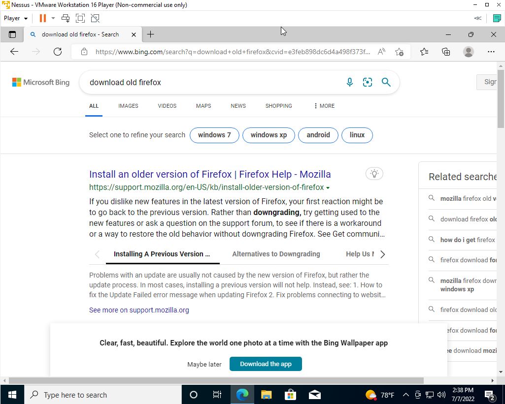Open 'how do i get firefox' related search
The width and height of the screenshot is (505, 404).
468,240
